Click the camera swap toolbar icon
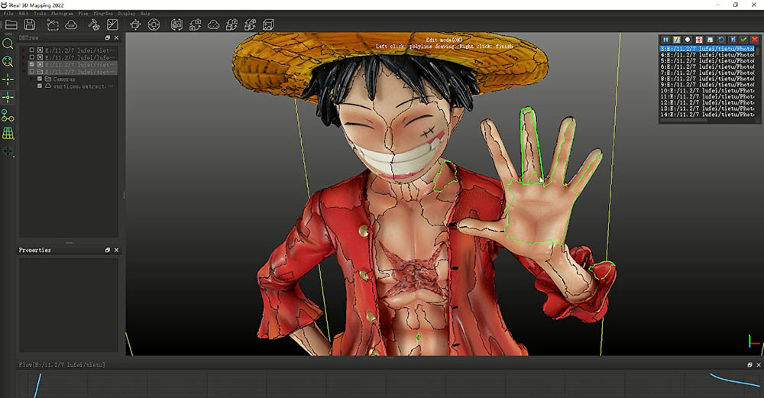The image size is (764, 398). 196,25
